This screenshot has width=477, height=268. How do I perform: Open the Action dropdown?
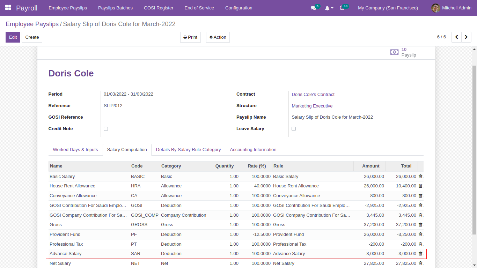point(218,37)
